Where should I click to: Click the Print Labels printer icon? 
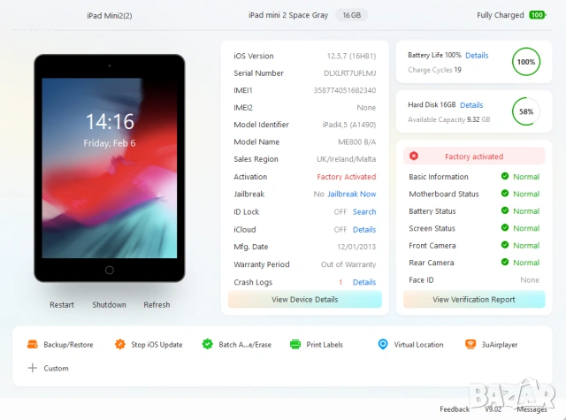pyautogui.click(x=295, y=344)
